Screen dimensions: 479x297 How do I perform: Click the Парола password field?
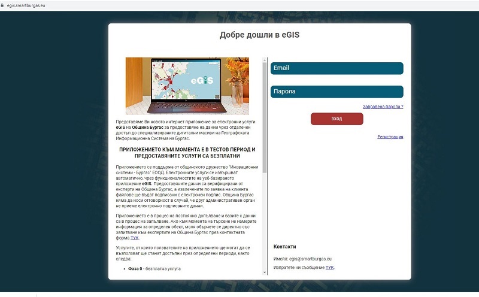[x=336, y=92]
